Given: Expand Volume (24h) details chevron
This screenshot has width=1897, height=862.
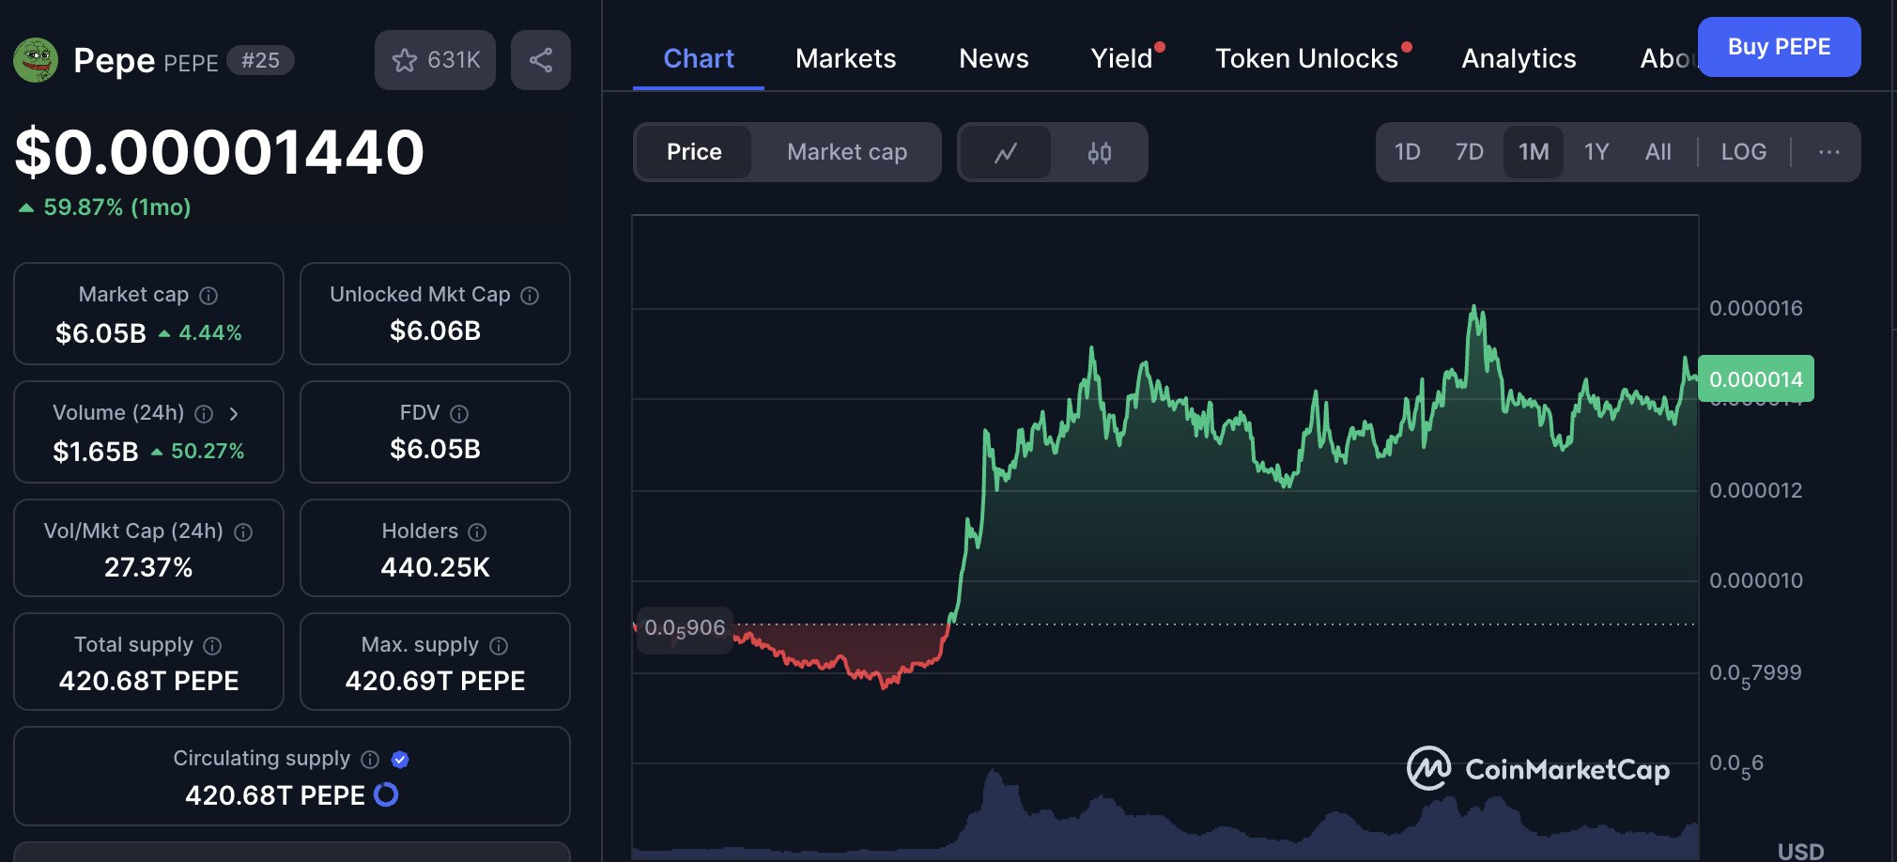Looking at the screenshot, I should [x=234, y=414].
